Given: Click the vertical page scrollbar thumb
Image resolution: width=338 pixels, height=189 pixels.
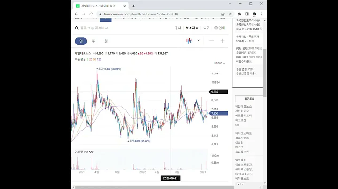Looking at the screenshot, I should (x=265, y=73).
